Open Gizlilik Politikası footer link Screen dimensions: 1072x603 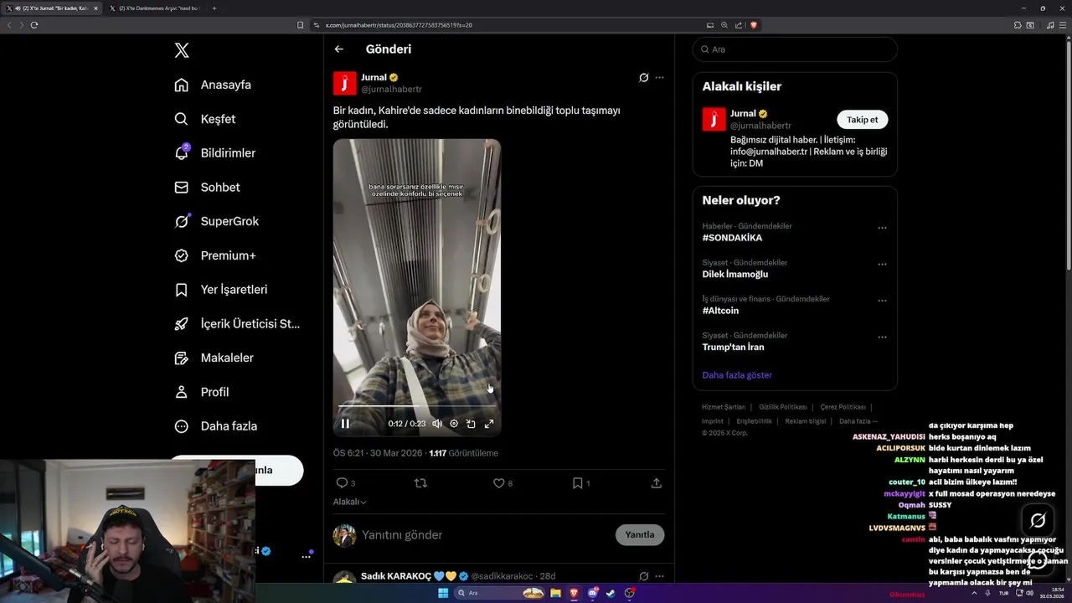(x=783, y=407)
